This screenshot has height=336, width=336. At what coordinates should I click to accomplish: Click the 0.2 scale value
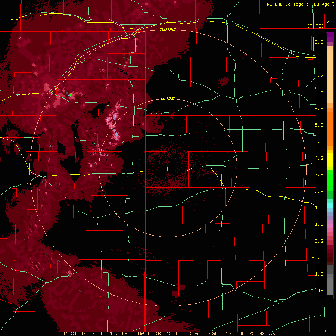(319, 241)
